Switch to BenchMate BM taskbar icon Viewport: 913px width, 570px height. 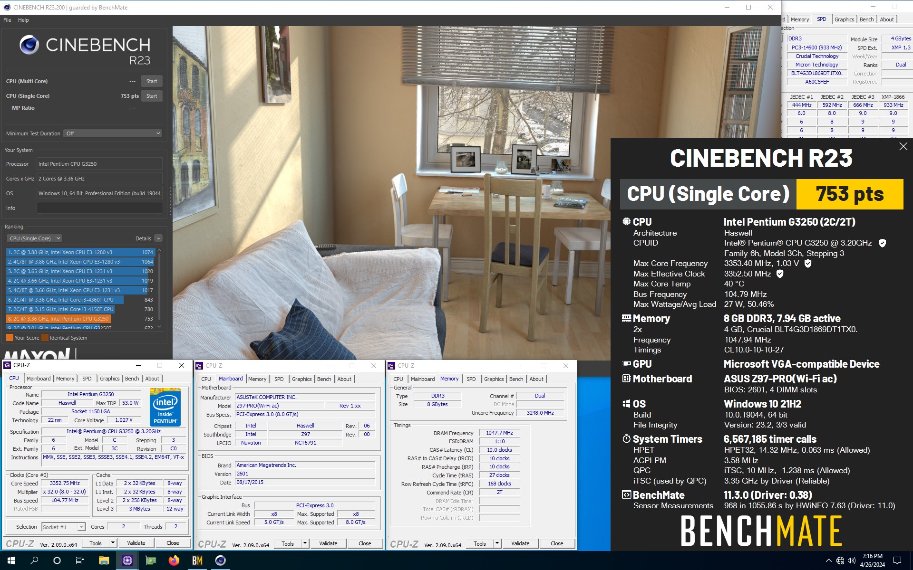point(197,560)
